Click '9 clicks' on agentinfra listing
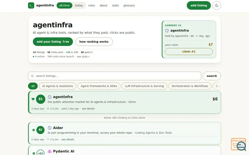The image size is (249, 155). (53, 109)
